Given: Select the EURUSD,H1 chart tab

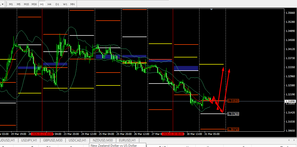Looking at the screenshot, I should 127,140.
